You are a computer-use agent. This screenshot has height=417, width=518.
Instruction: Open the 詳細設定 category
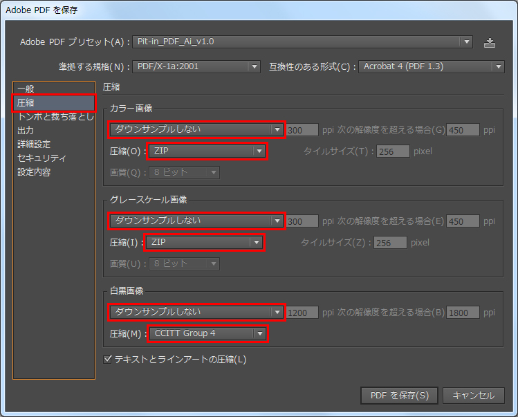click(x=34, y=145)
